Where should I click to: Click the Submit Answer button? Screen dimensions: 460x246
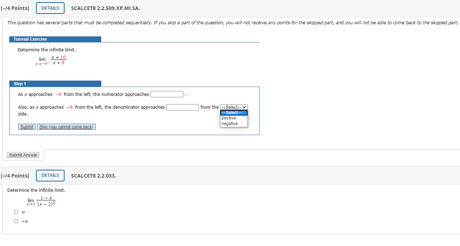click(23, 155)
